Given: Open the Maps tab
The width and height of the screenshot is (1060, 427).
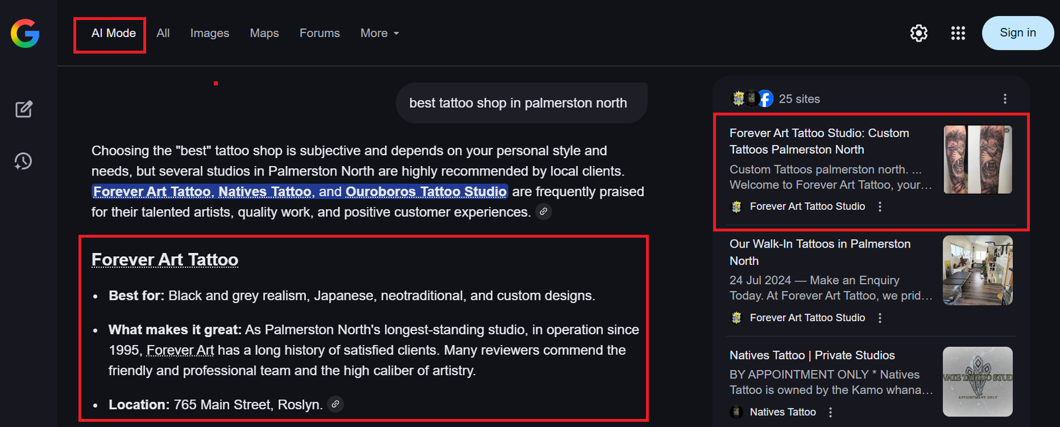Looking at the screenshot, I should 264,33.
